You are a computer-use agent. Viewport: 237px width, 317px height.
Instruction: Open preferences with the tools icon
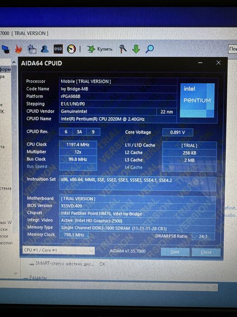[x=123, y=49]
